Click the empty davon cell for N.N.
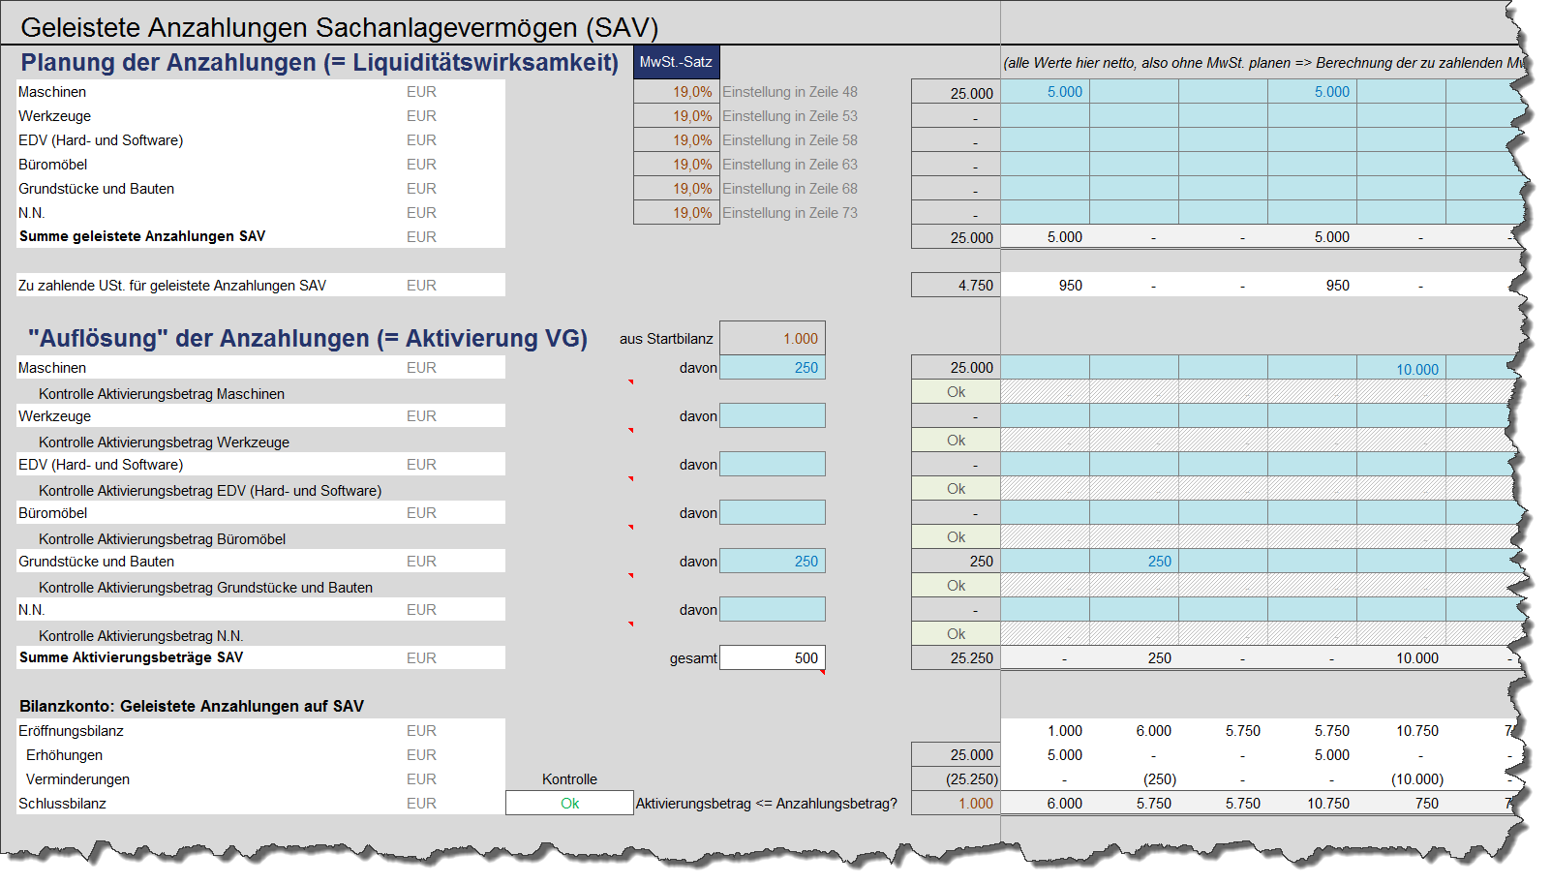This screenshot has width=1551, height=884. tap(773, 610)
